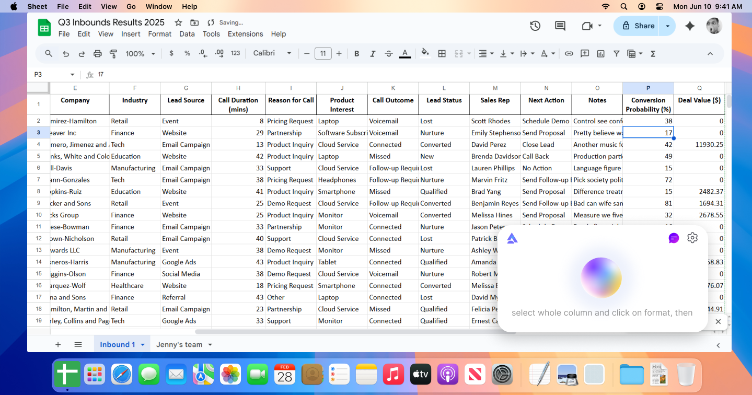The image size is (752, 395).
Task: Click the font size input field
Action: pyautogui.click(x=323, y=53)
